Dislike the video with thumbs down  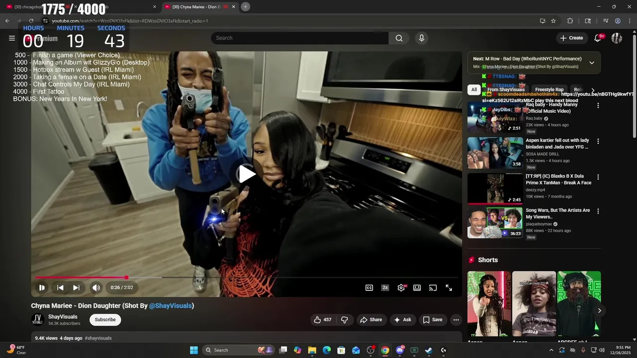tap(344, 320)
